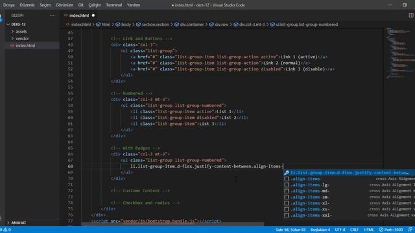This screenshot has height=233, width=415.
Task: Click the feedback icon in status bar
Action: pos(410,230)
